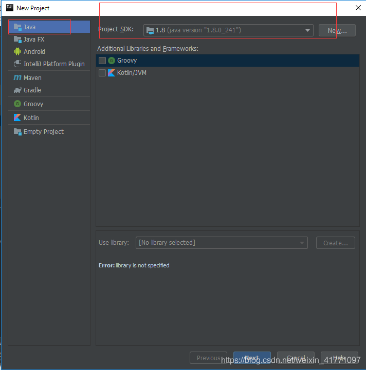Click the IntelliJ logo in title bar
Viewport: 366px width, 370px height.
[x=10, y=8]
